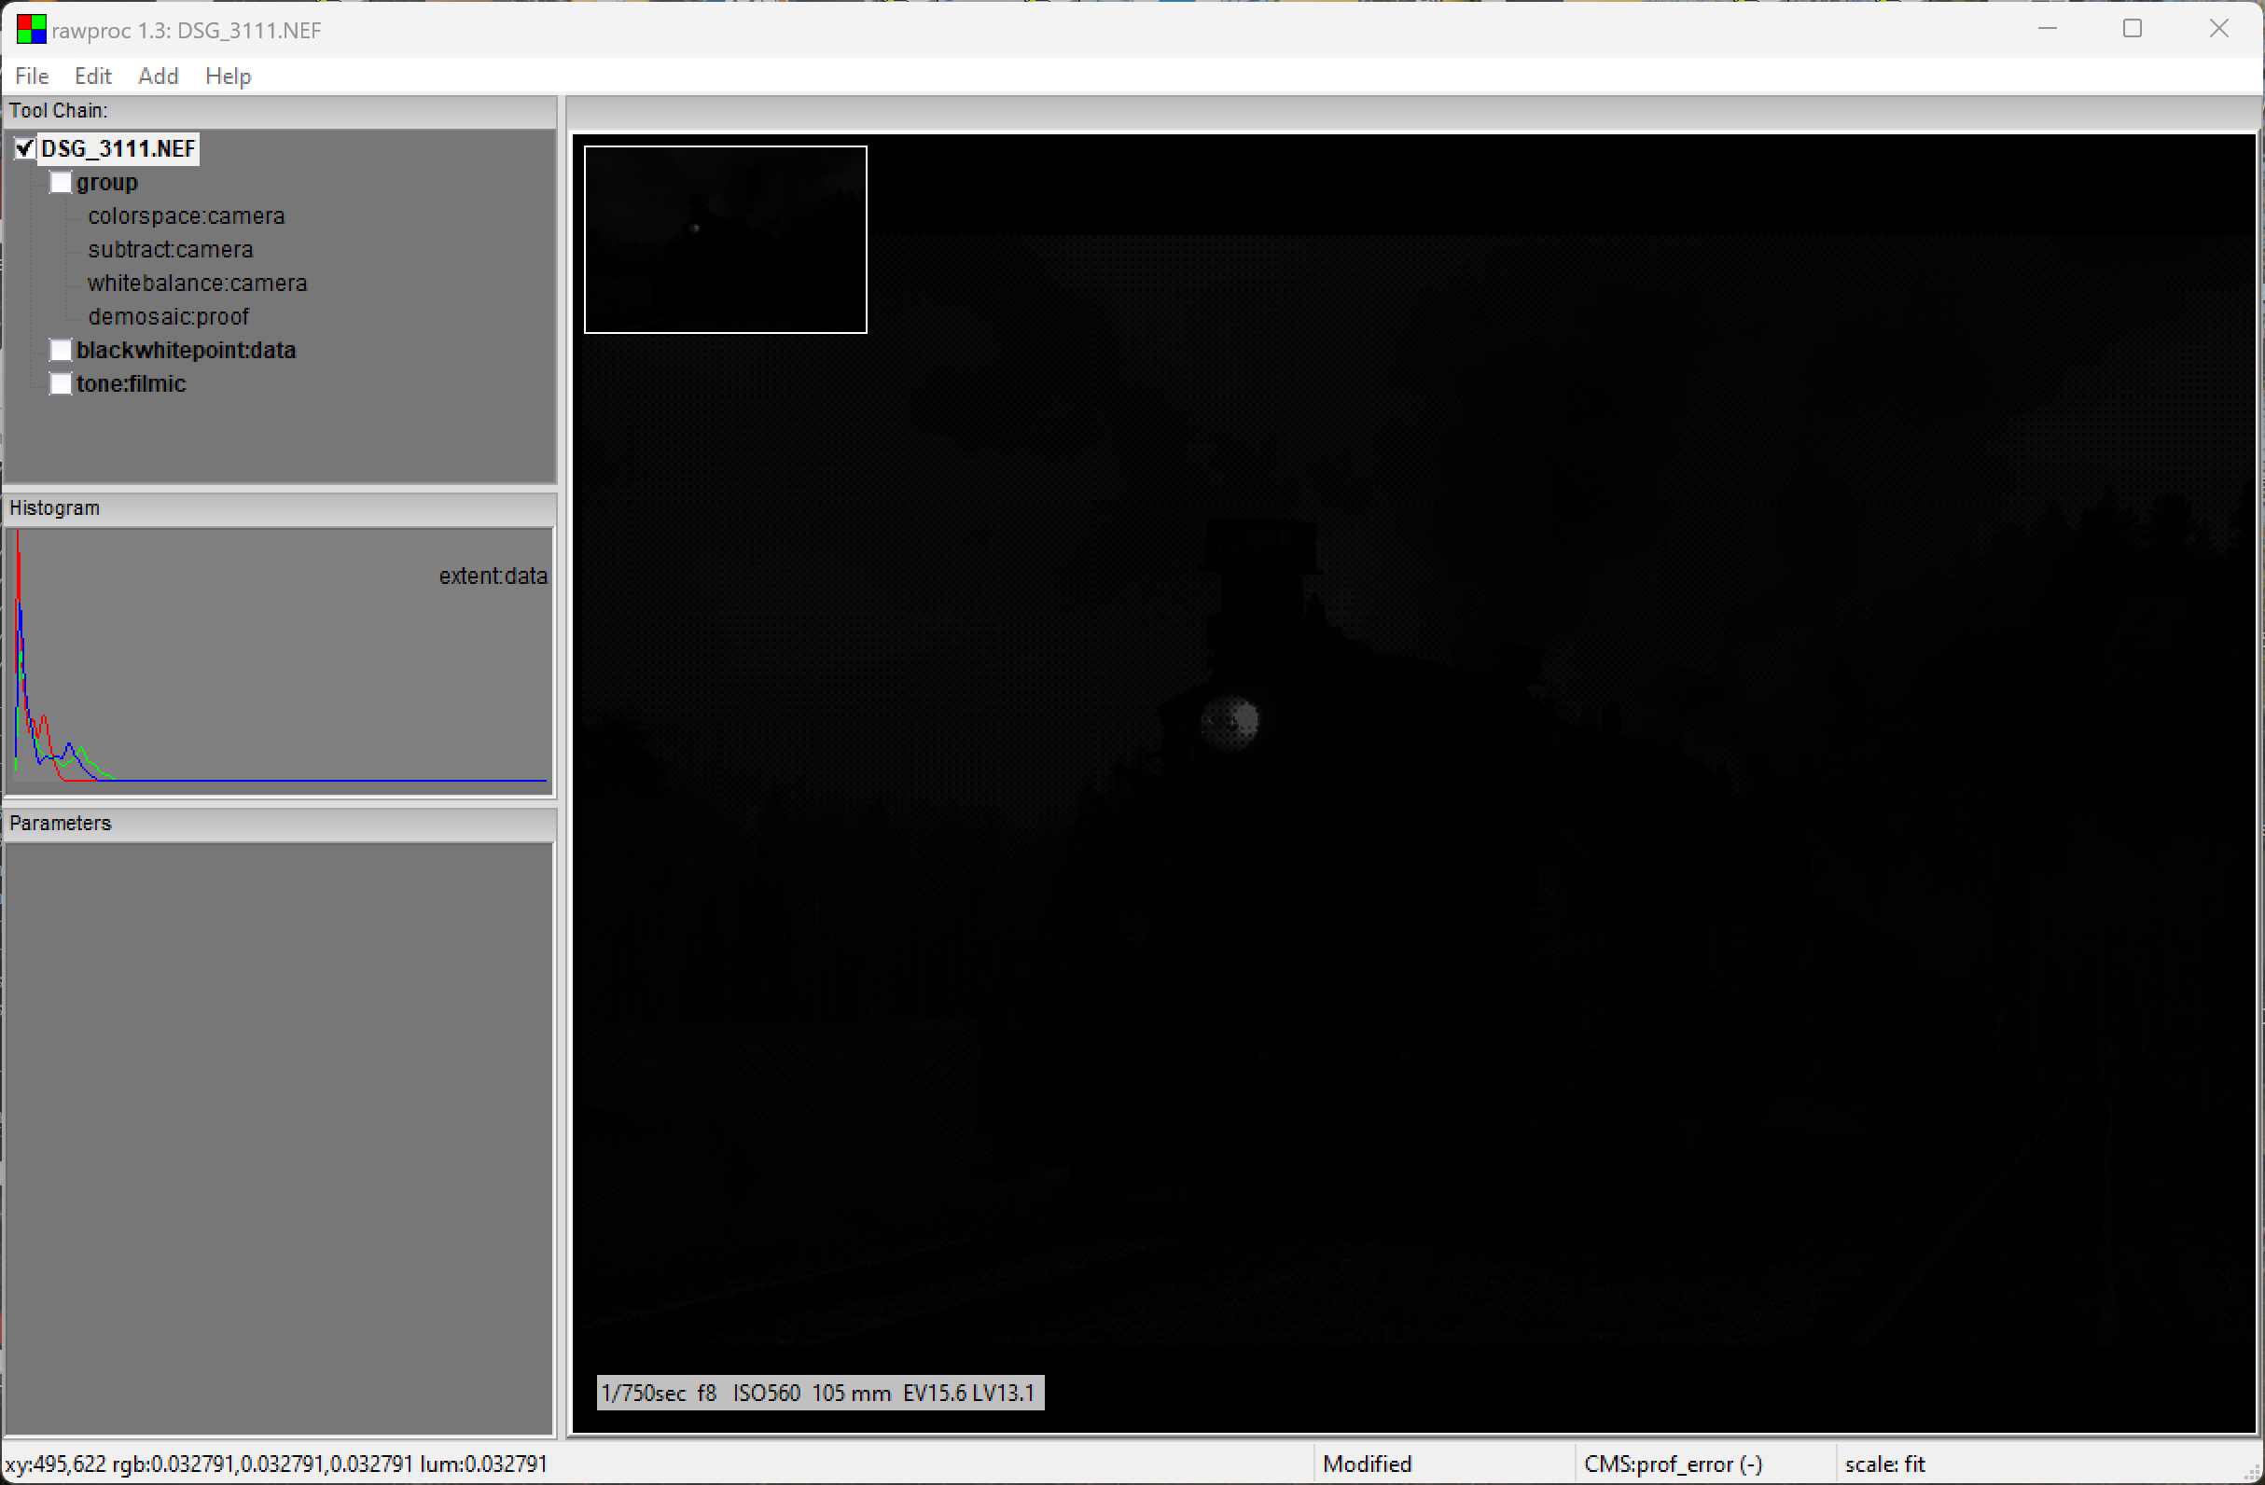2265x1485 pixels.
Task: Click the CMS:prof_error status field
Action: 1672,1464
